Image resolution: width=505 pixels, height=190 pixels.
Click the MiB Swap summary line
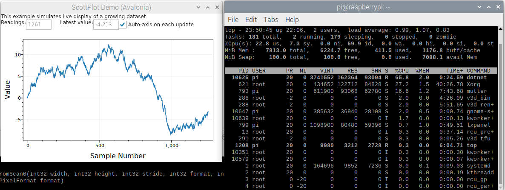[x=351, y=57]
